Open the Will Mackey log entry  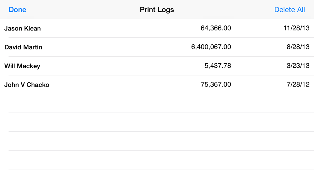[x=157, y=66]
